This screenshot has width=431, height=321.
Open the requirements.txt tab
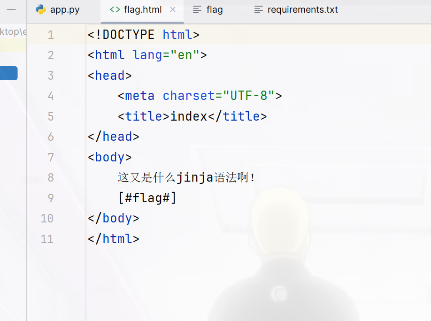pos(302,10)
